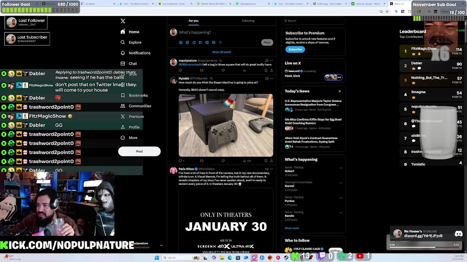View analytics on the nopulpnature post

244,71
